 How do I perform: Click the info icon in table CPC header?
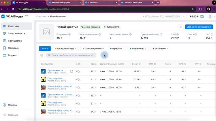185,64
